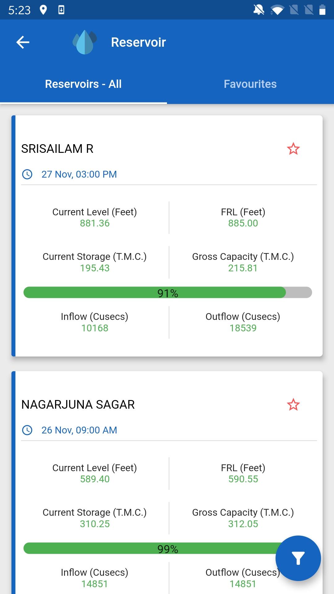Open the SRISAILAM R reservoir title
Viewport: 334px width, 594px height.
(x=57, y=149)
